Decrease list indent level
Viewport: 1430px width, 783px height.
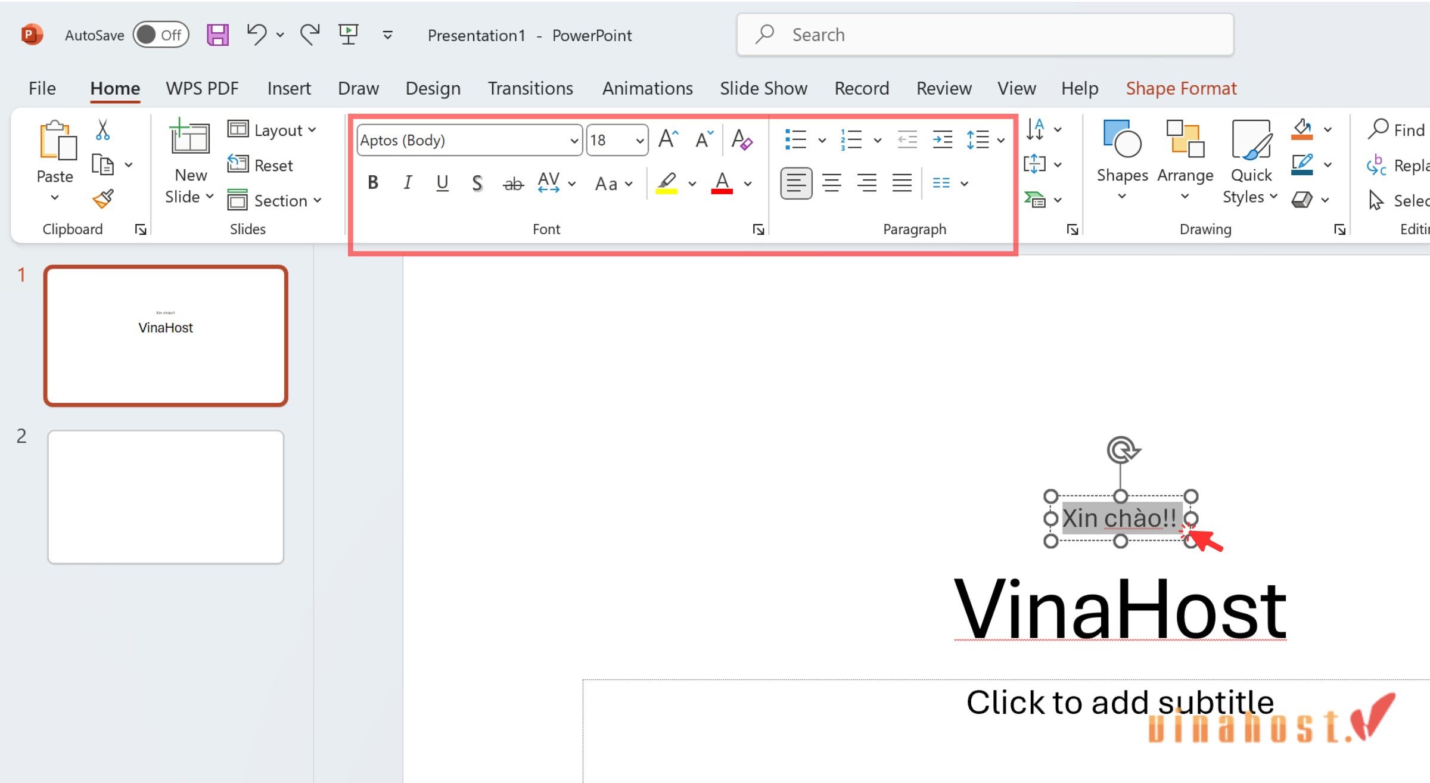click(907, 139)
